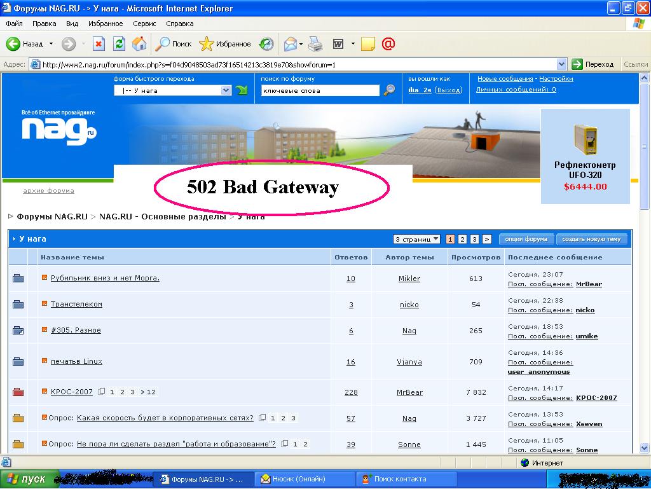Click the yellow note toolbar icon
Screen dimensions: 651x489
point(368,44)
